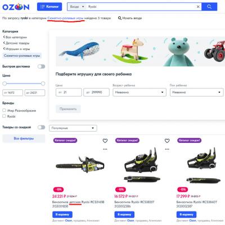Click the Все фильтры button
Viewport: 225px width, 225px height.
24,138
